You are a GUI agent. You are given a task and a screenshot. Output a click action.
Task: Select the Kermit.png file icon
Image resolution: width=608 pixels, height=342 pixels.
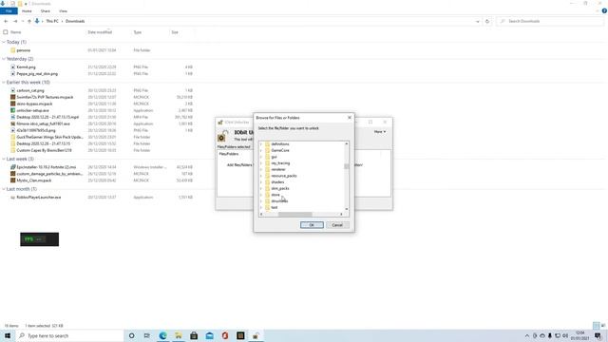pyautogui.click(x=12, y=67)
